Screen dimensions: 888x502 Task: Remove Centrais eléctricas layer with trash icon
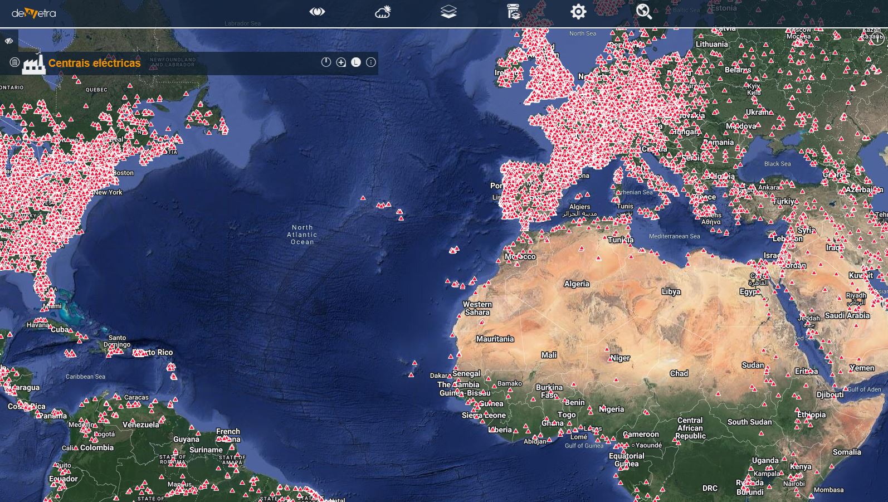[14, 62]
